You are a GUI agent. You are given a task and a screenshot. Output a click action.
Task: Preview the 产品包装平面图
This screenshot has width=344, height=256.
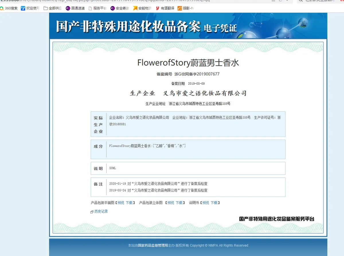click(x=121, y=203)
